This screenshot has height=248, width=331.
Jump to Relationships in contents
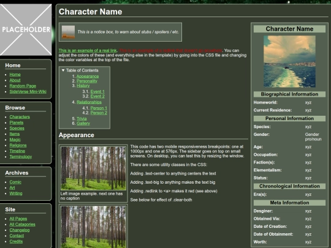pyautogui.click(x=89, y=102)
